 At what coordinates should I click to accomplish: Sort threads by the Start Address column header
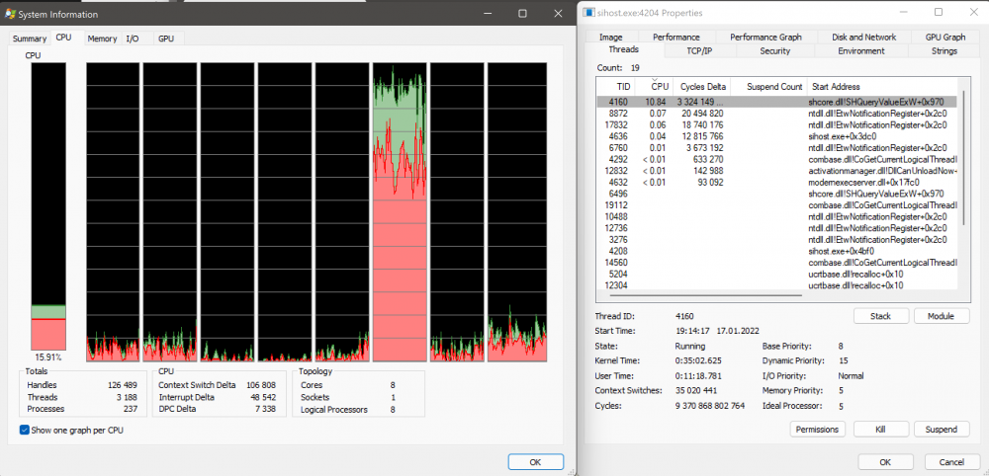(836, 87)
